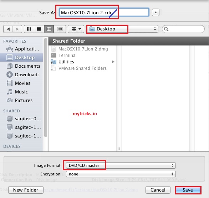This screenshot has height=198, width=209.
Task: Click the VMware Shared Folders alias icon
Action: click(x=53, y=68)
